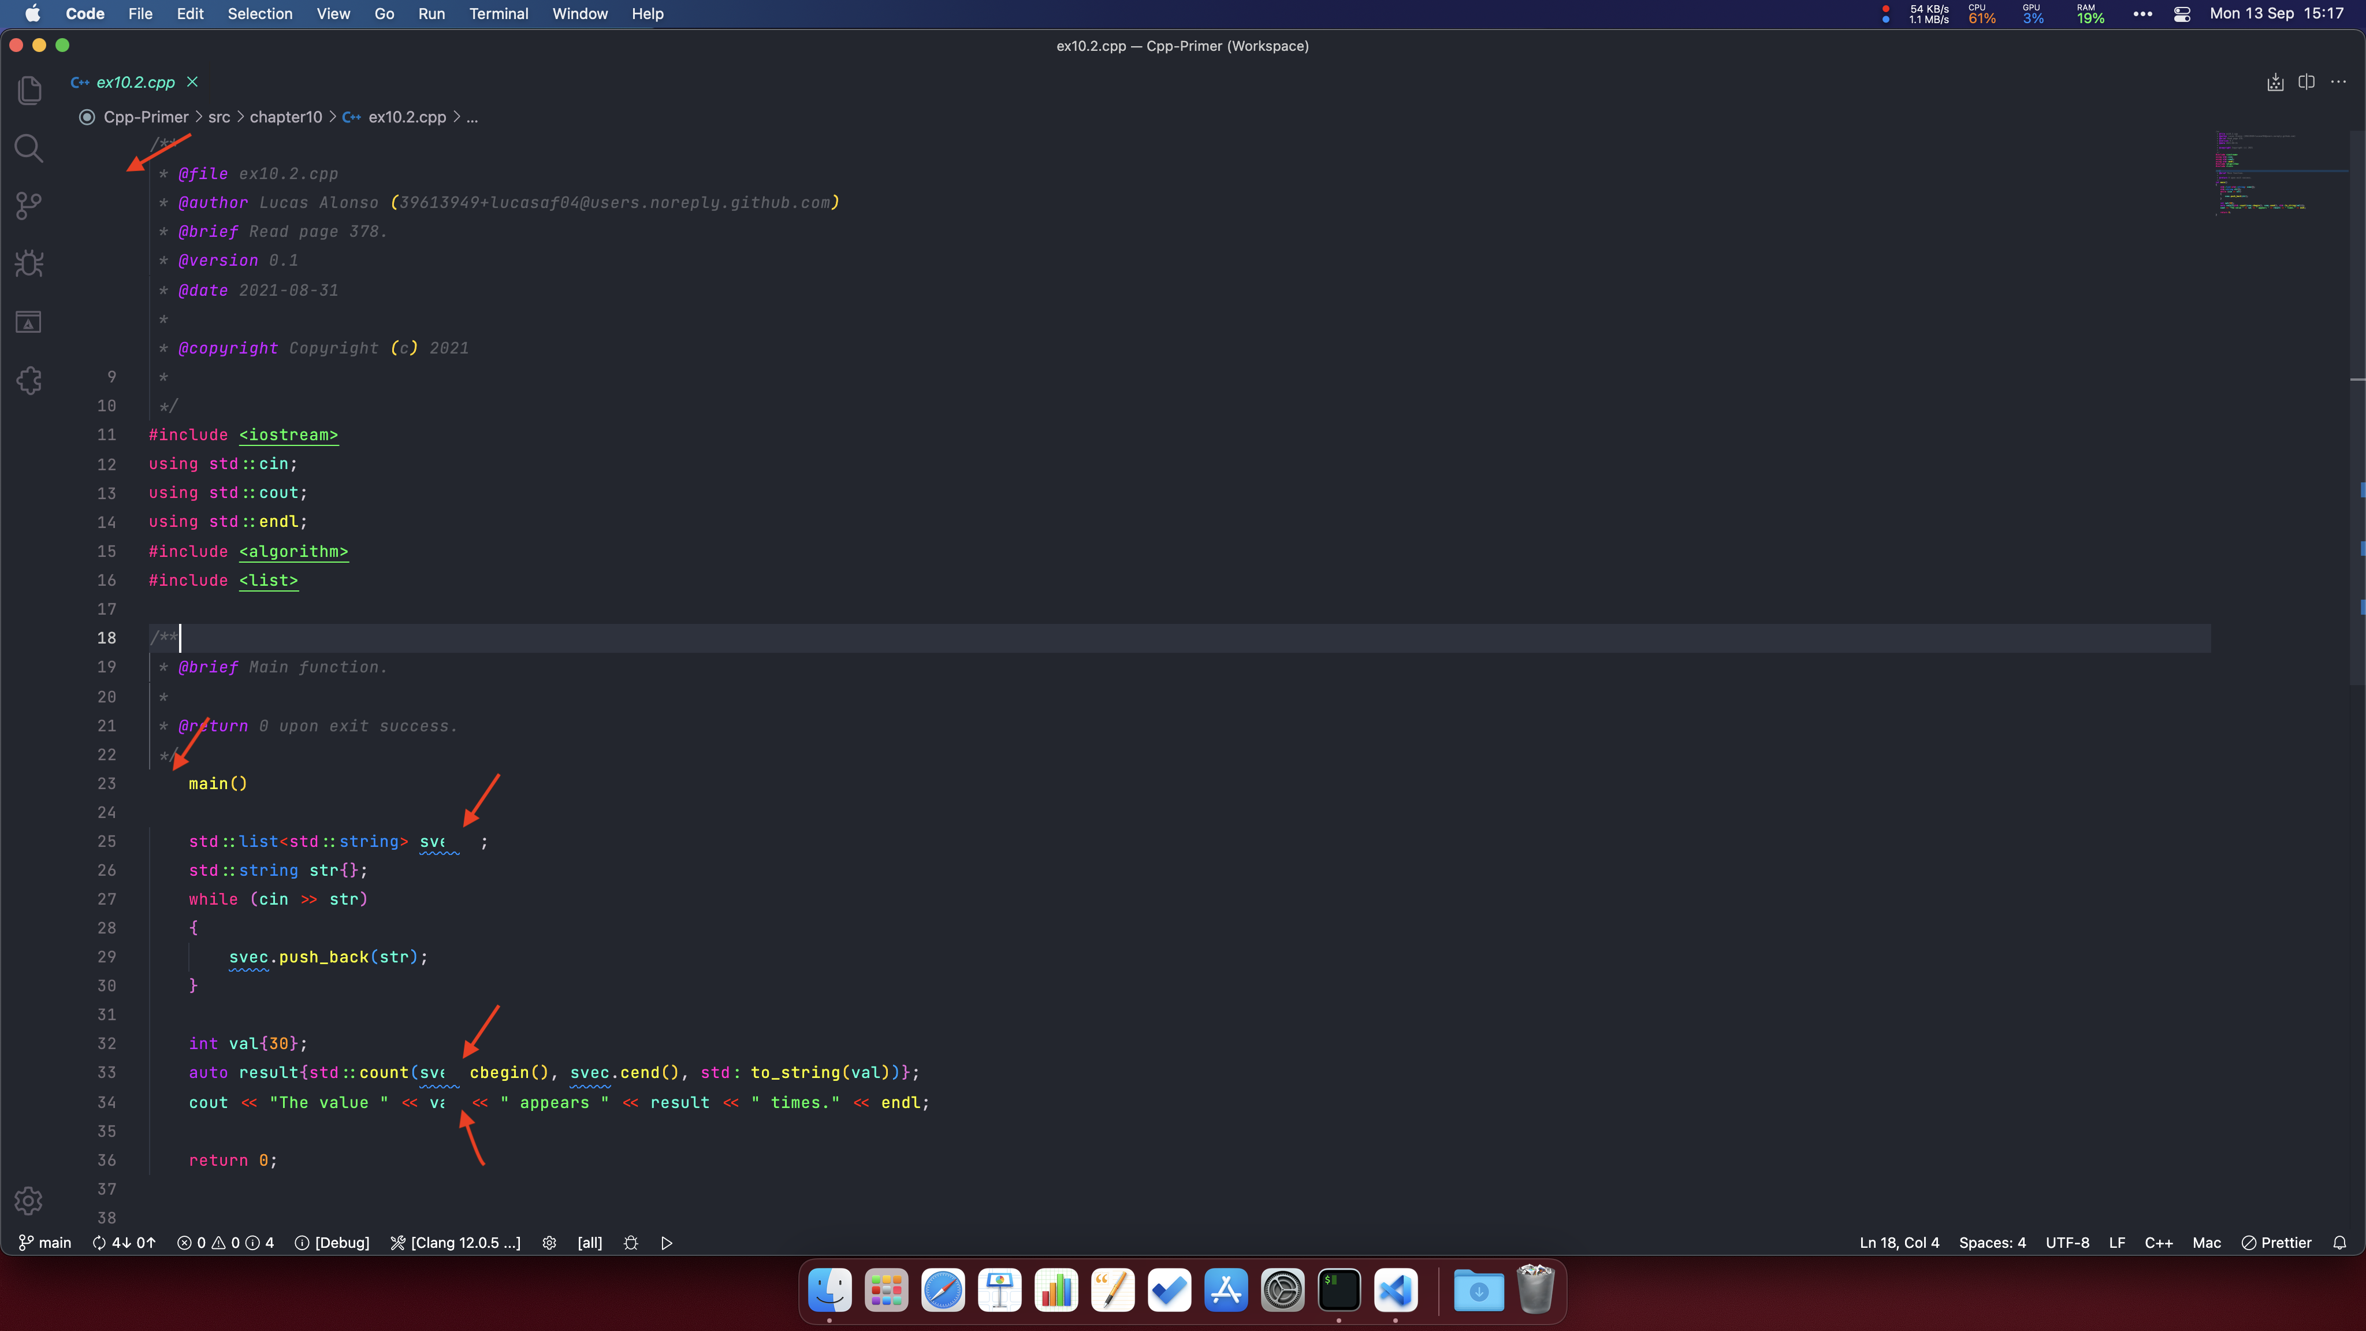Open the Terminal menu
Viewport: 2366px width, 1331px height.
tap(498, 14)
